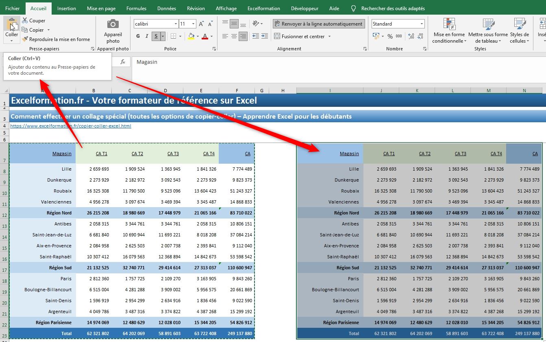This screenshot has height=342, width=546.
Task: Expand the borders dropdown arrow
Action: point(180,36)
